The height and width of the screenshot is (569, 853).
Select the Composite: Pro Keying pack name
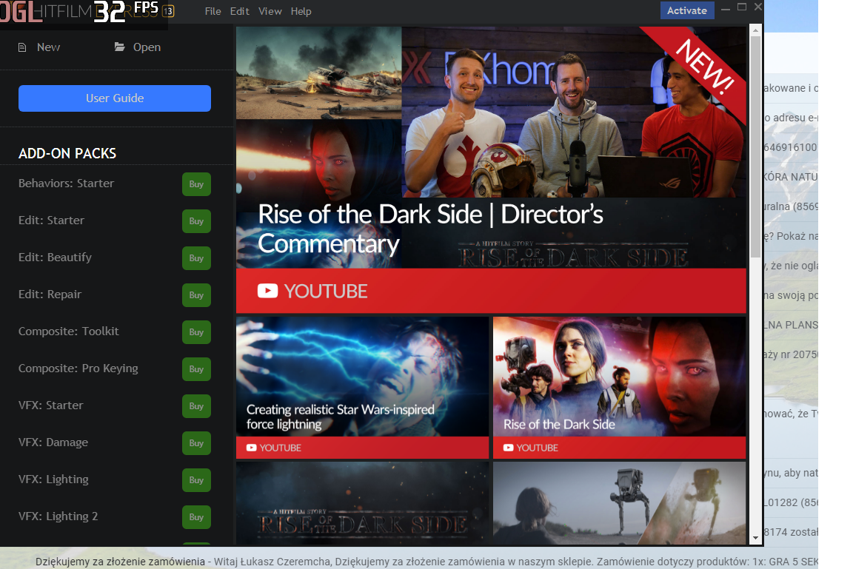[x=78, y=368]
